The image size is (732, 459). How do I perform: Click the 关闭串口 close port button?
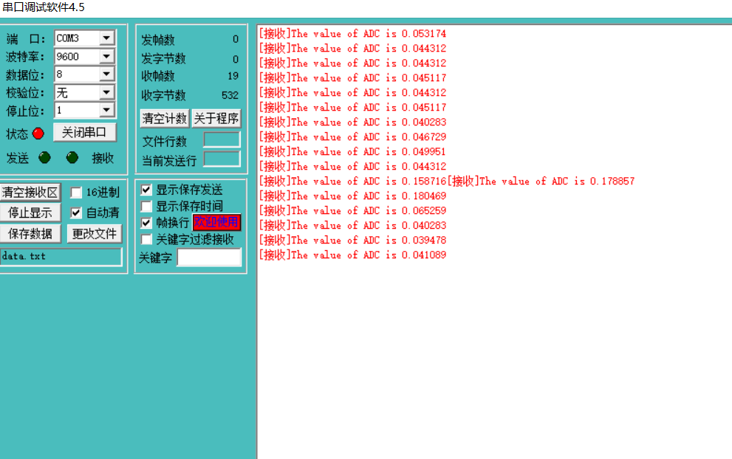[x=83, y=134]
